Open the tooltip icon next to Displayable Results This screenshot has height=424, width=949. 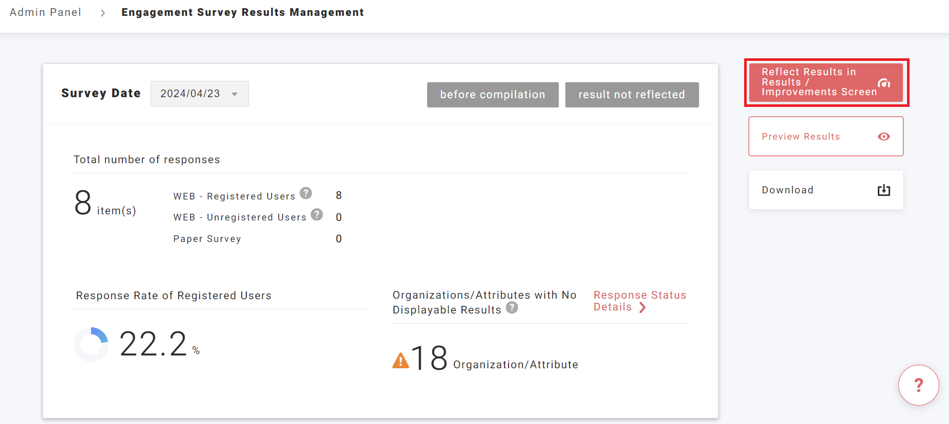tap(512, 308)
